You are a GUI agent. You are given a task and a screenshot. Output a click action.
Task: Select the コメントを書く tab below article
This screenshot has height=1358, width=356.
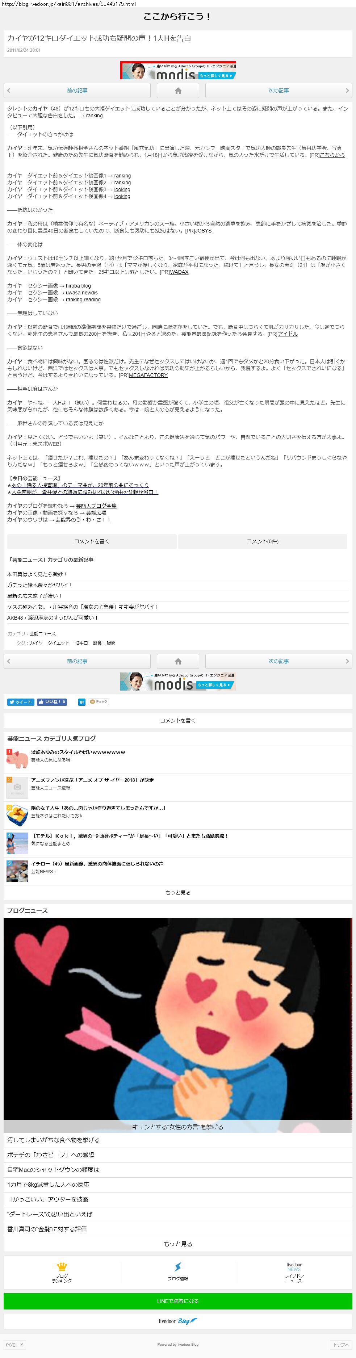pos(92,541)
